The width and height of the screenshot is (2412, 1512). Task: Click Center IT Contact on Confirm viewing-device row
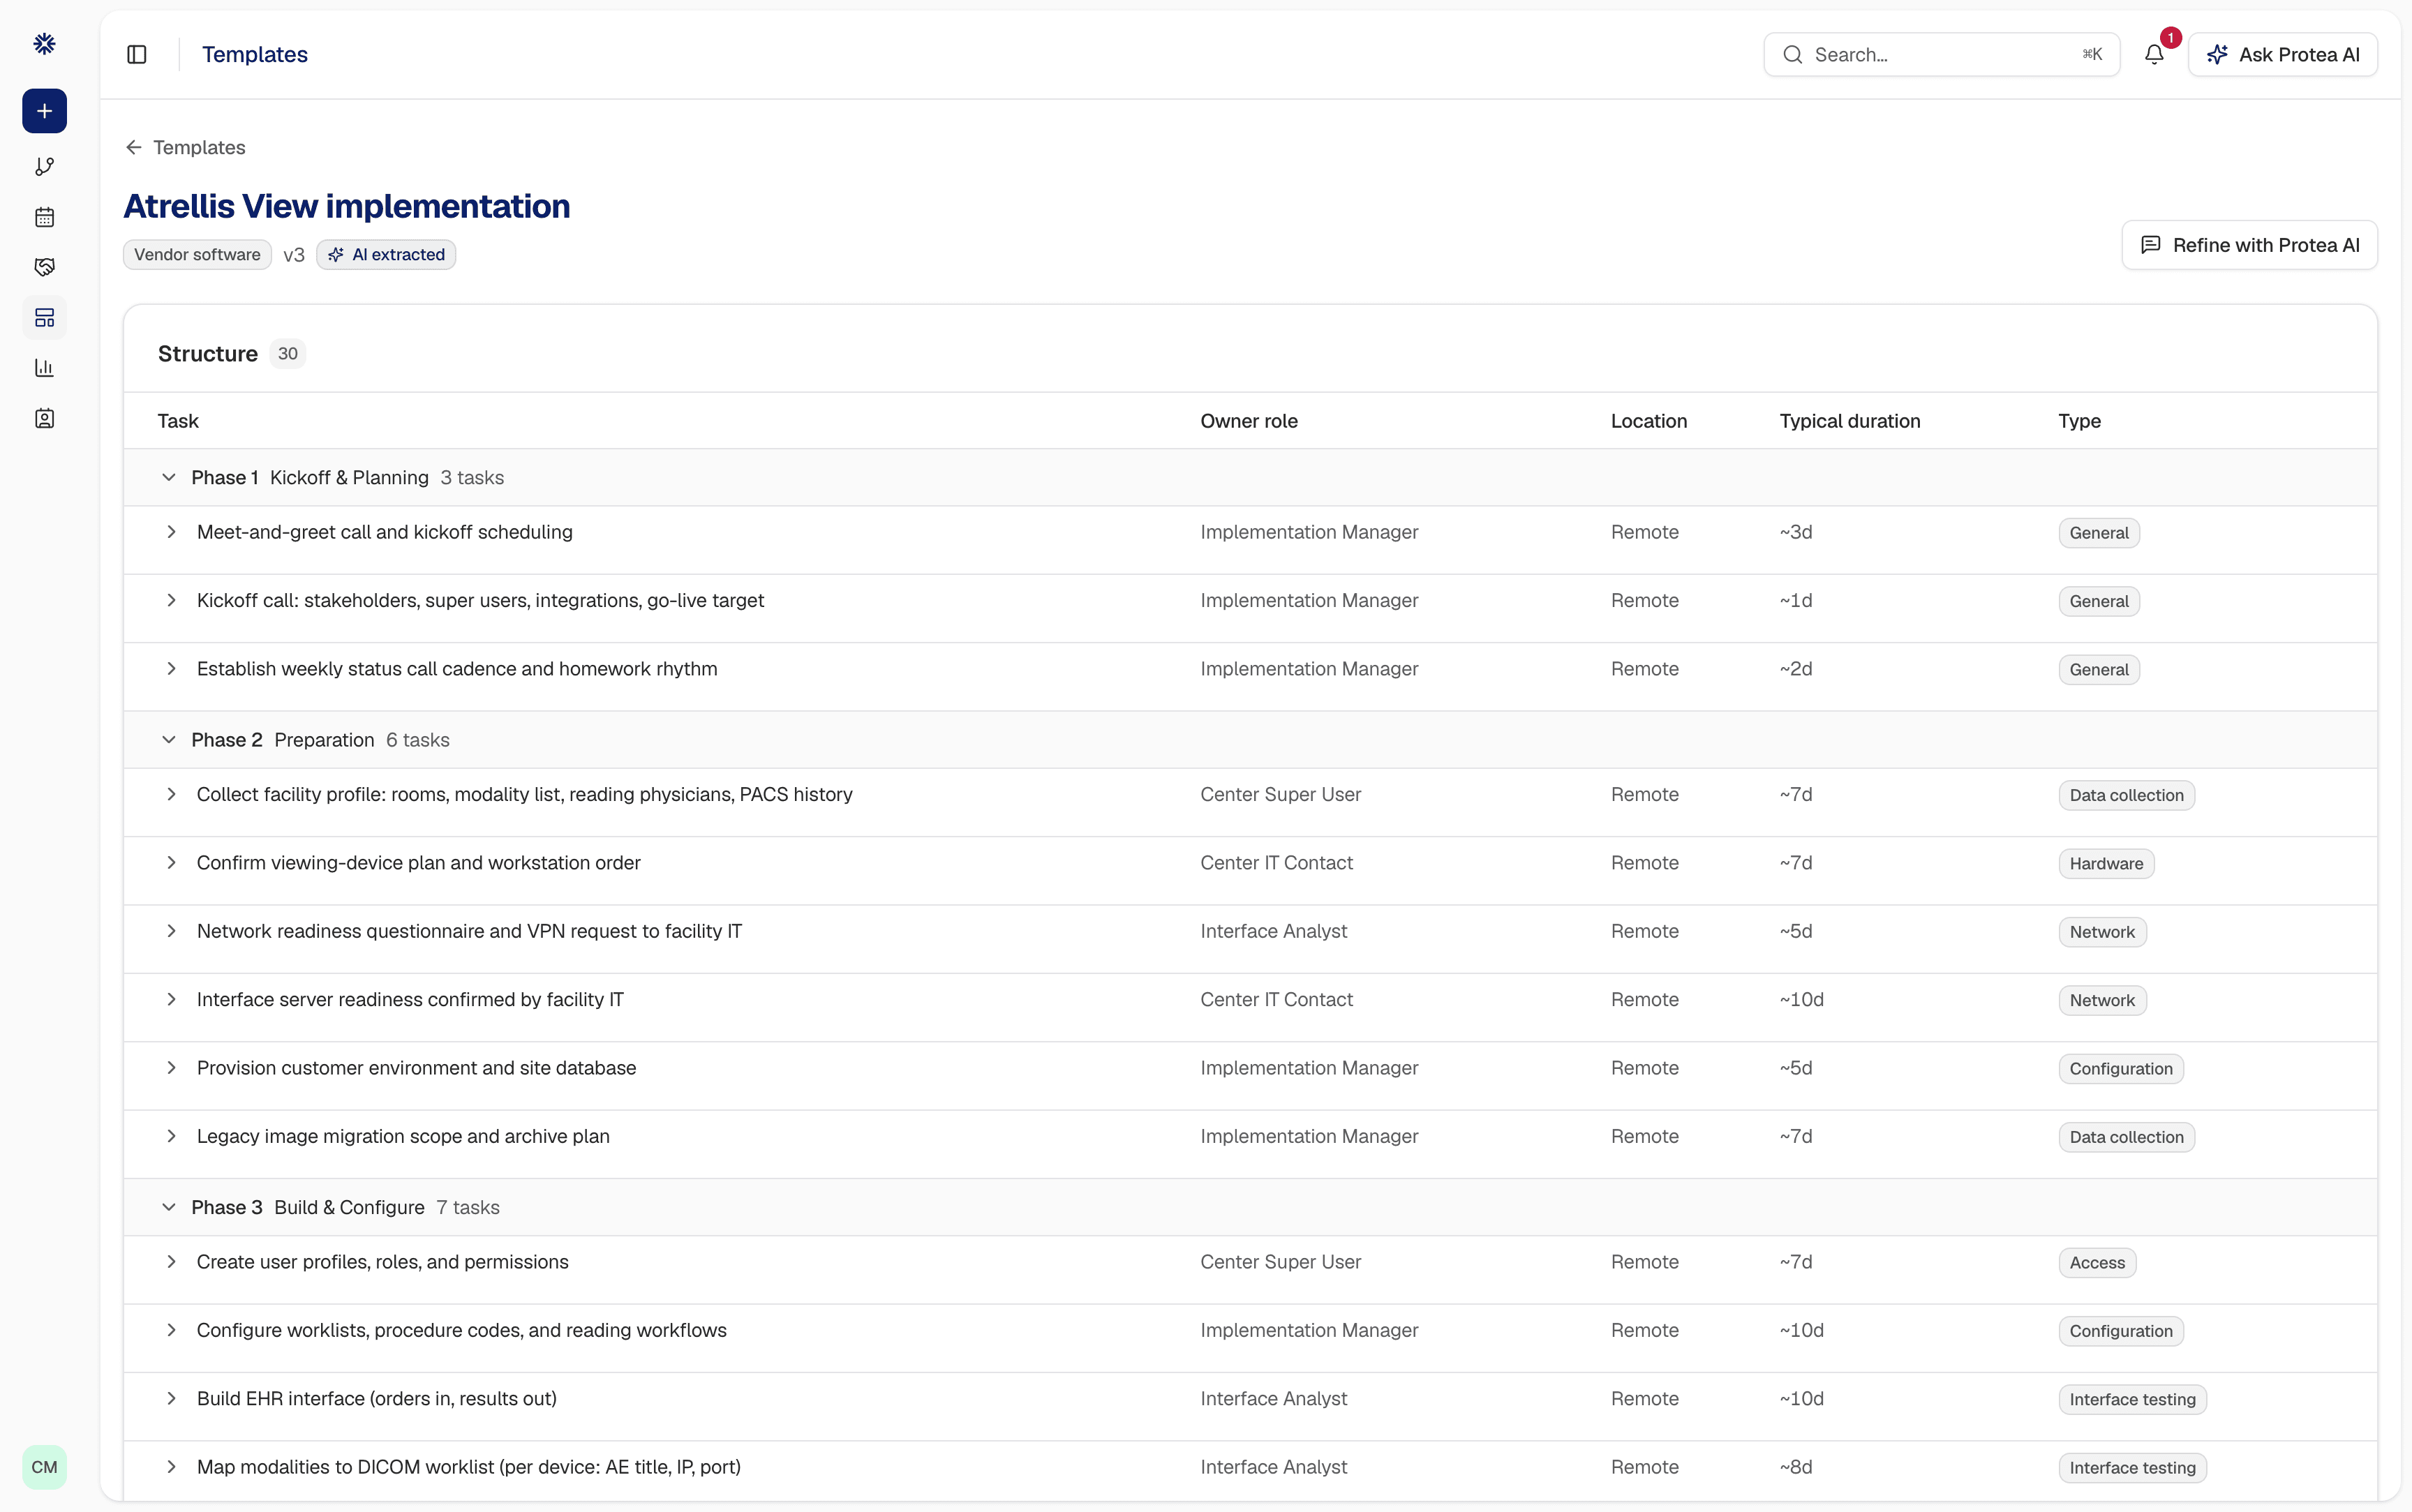tap(1276, 863)
